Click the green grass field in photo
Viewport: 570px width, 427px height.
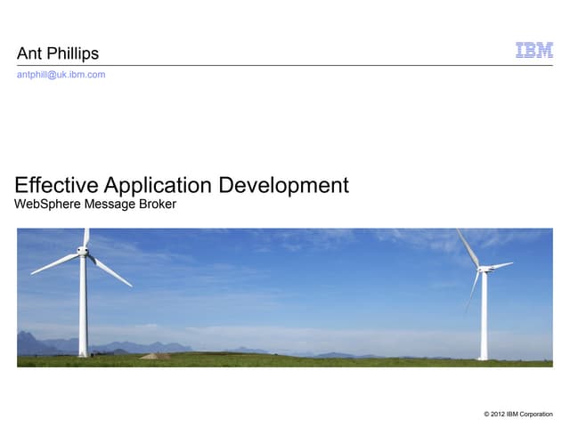point(285,361)
